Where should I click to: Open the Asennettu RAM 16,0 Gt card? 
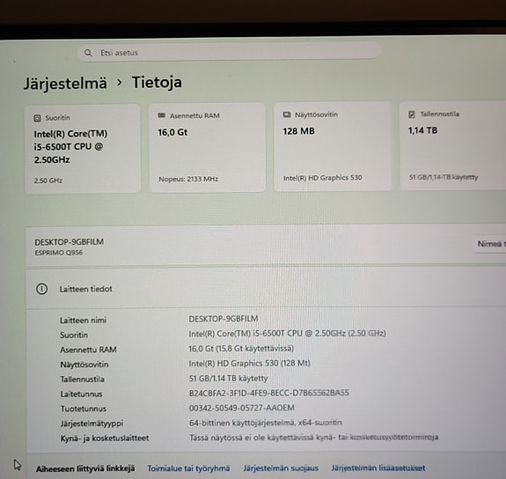click(x=208, y=148)
